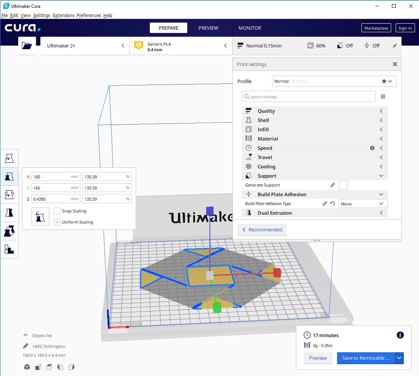Click the Preview button
419x376 pixels.
click(x=318, y=358)
